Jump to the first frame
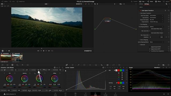The height and width of the screenshot is (96, 171). 38,51
